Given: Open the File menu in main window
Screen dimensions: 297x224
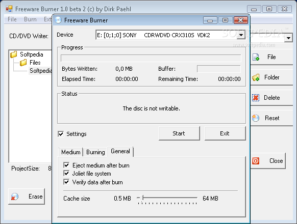Looking at the screenshot, I should coord(12,19).
